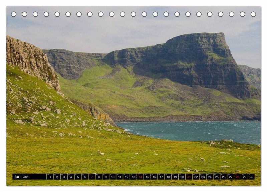Select date 27 in the calendar strip
The width and height of the screenshot is (267, 192).
point(231,177)
